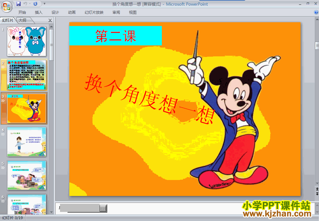The width and height of the screenshot is (319, 221).
Task: Click animation star icon beside slide 5
Action: coord(3,168)
